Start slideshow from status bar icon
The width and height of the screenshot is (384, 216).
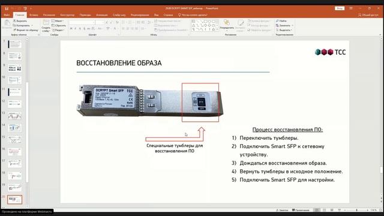tap(340, 210)
